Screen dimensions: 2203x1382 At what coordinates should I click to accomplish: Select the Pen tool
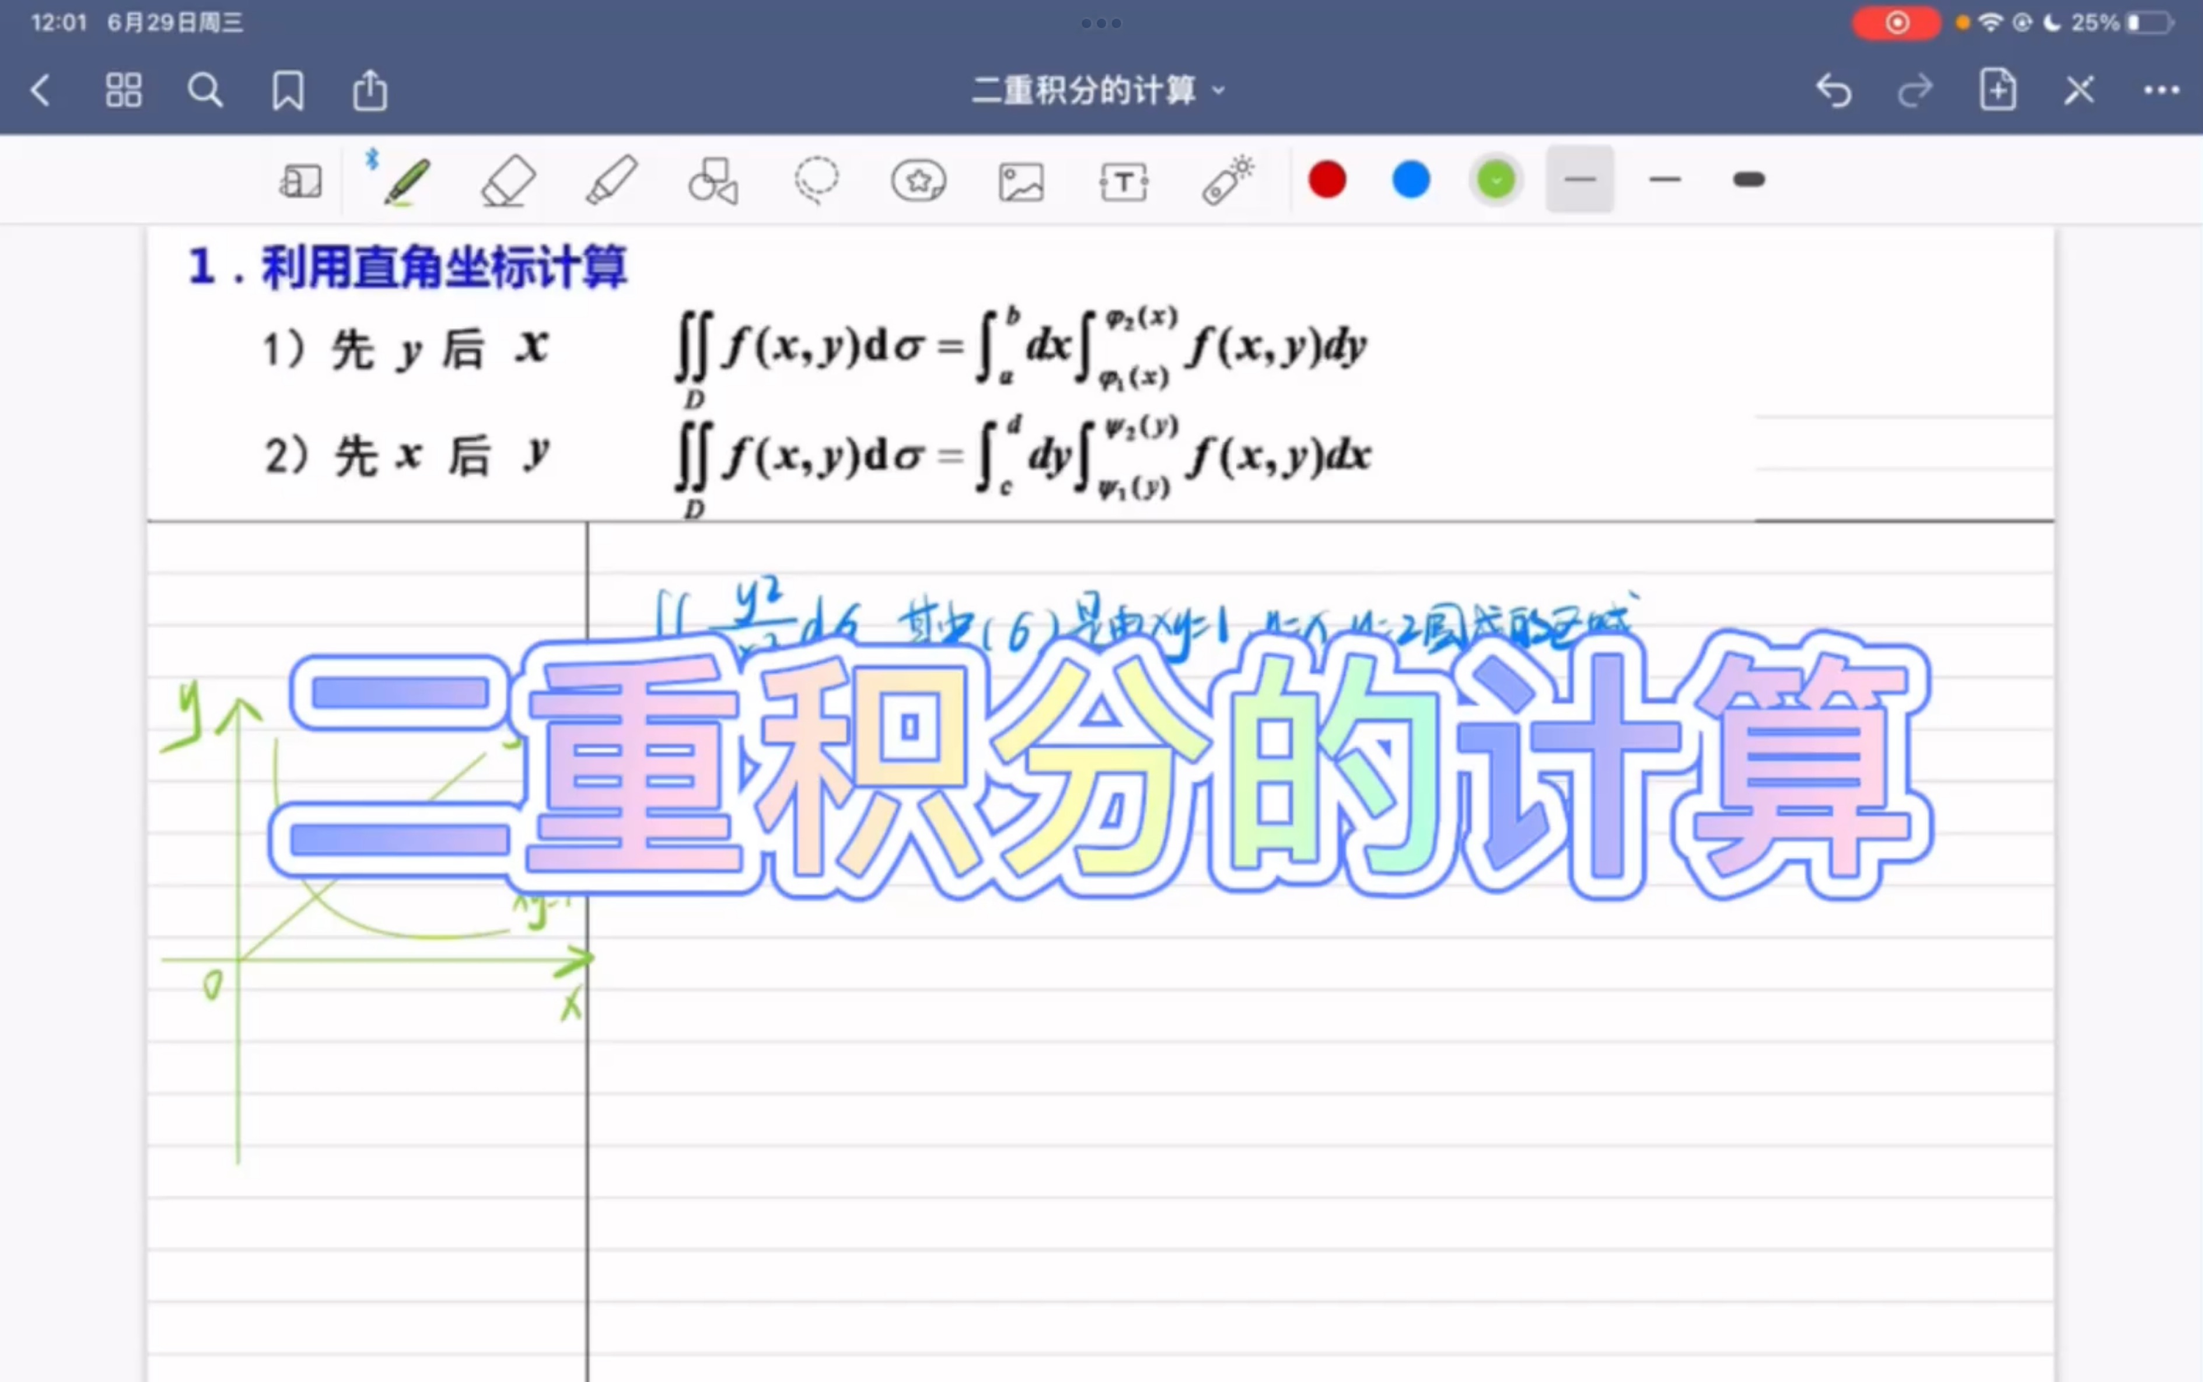pos(406,181)
